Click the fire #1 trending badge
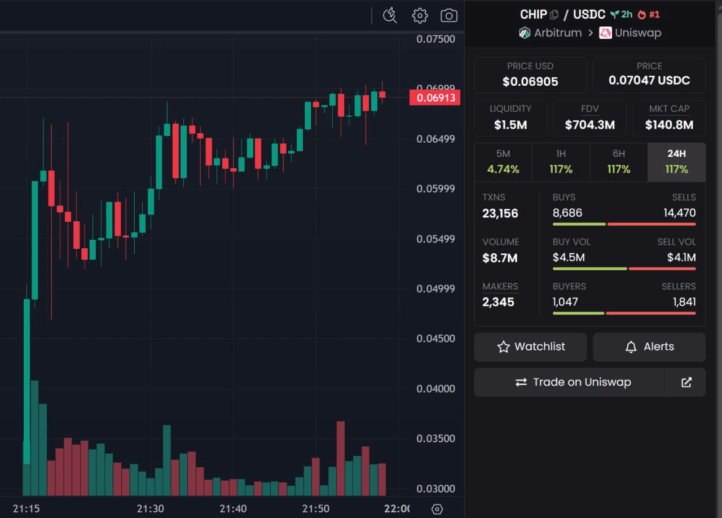 [x=649, y=15]
